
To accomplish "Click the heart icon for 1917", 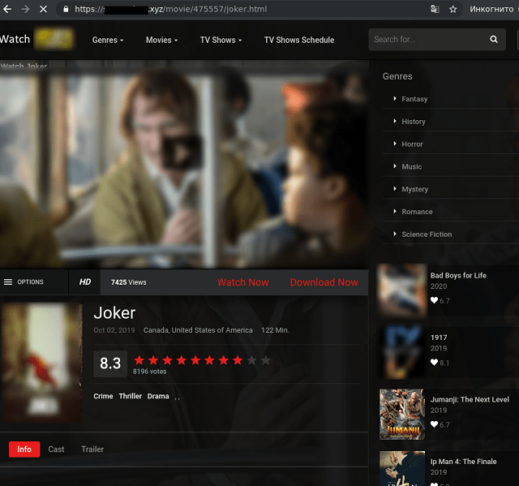I will point(434,362).
